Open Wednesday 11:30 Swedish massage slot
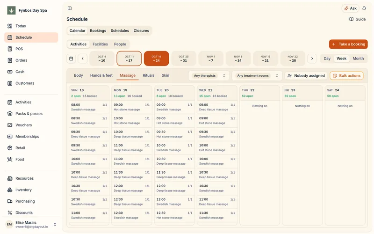374x234 pixels. point(217,215)
